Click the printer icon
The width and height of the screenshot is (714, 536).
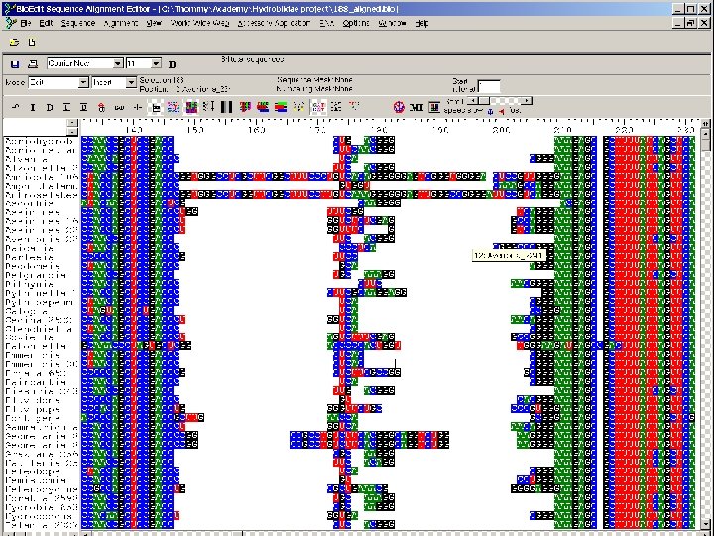tap(33, 64)
